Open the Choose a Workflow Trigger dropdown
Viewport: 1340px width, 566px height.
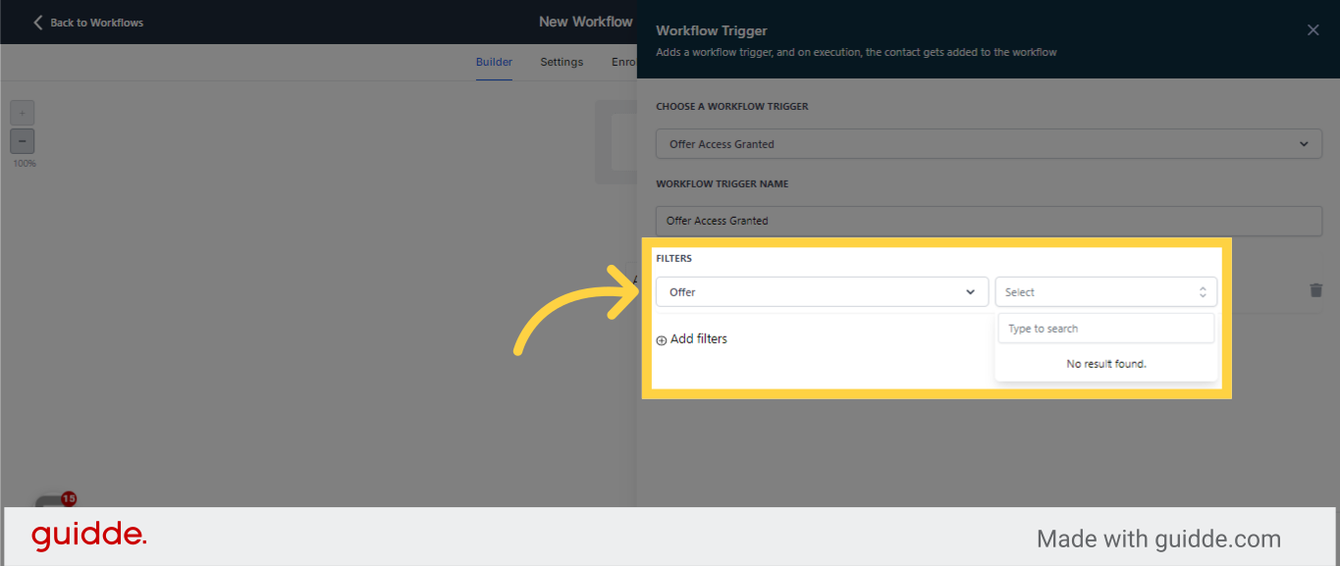(x=989, y=144)
